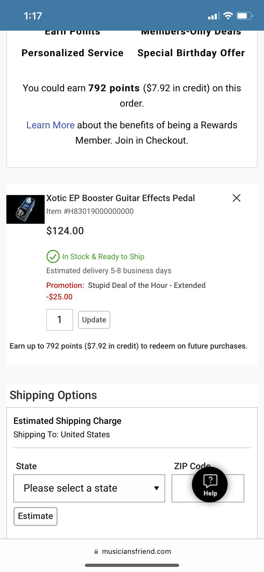Focus the ZIP Code input field
Screen dimensions: 264x572
click(181, 488)
